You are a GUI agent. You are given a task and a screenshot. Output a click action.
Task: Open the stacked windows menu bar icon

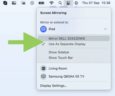point(23,3)
